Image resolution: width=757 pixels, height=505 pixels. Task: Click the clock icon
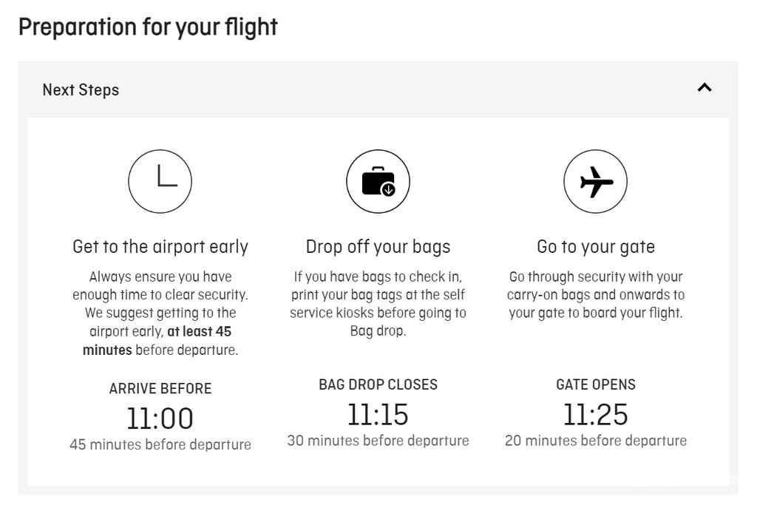160,182
